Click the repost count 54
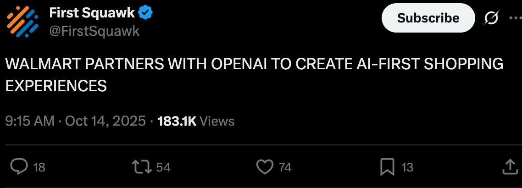522x188 pixels. 163,167
